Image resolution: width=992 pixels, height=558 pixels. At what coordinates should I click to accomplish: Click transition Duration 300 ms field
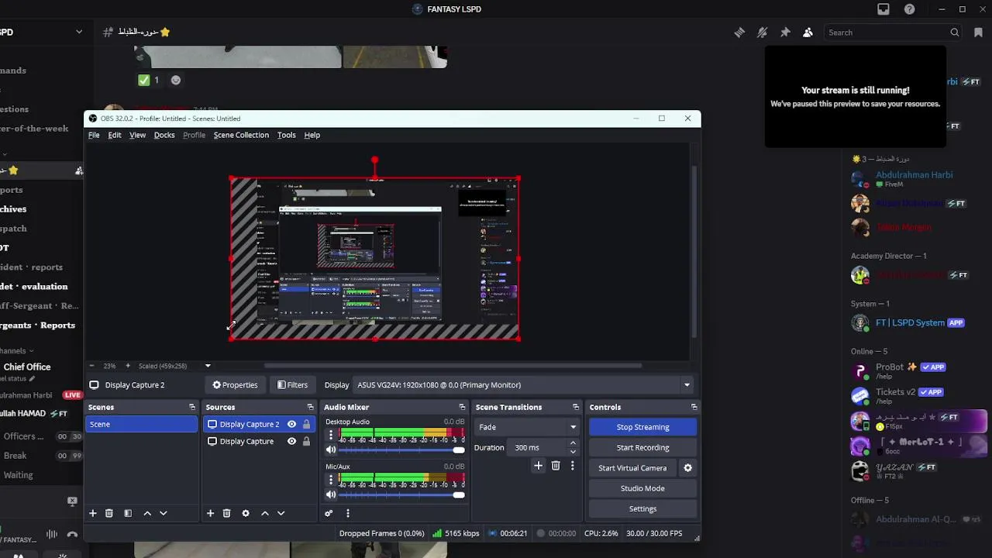tap(537, 447)
